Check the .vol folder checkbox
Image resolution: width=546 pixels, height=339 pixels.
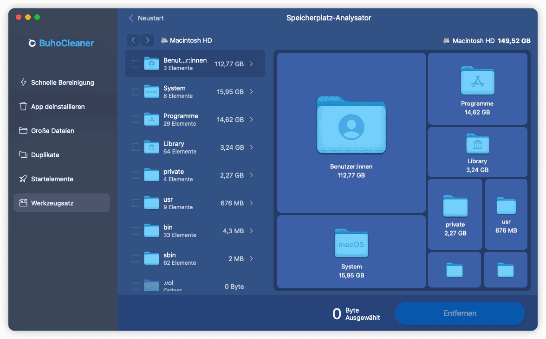136,286
